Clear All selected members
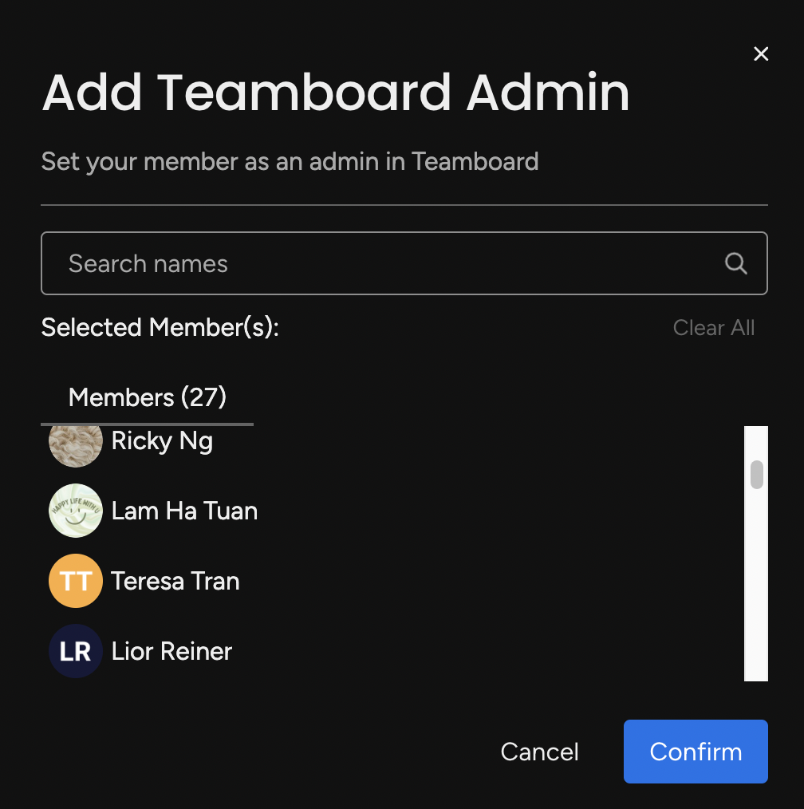This screenshot has height=809, width=804. [x=713, y=327]
